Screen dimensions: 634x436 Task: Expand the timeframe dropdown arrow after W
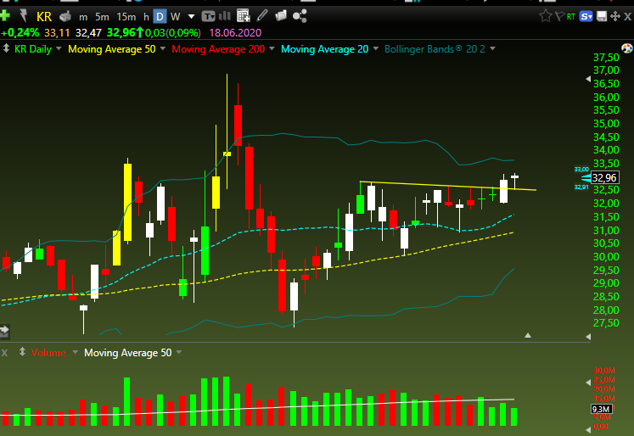click(x=191, y=17)
